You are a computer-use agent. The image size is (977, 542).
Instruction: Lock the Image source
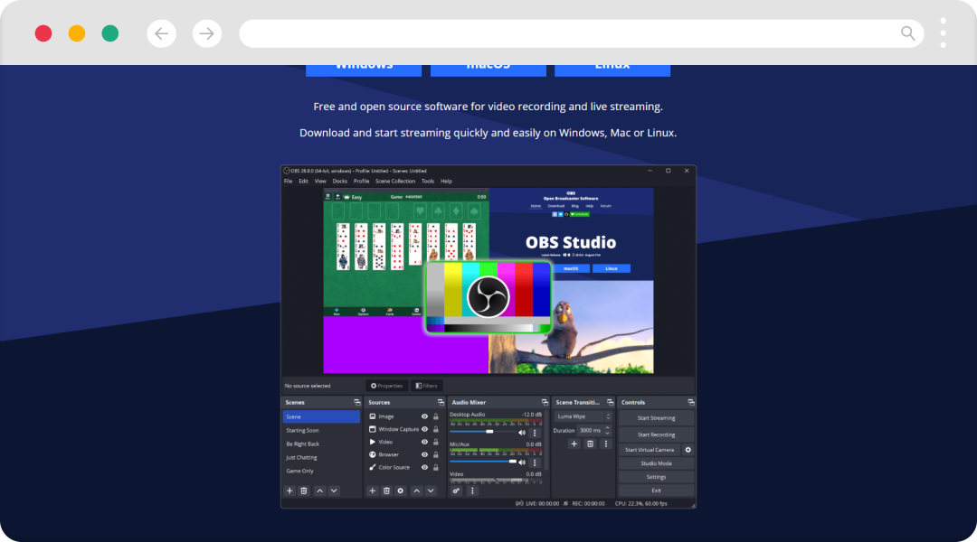click(436, 417)
